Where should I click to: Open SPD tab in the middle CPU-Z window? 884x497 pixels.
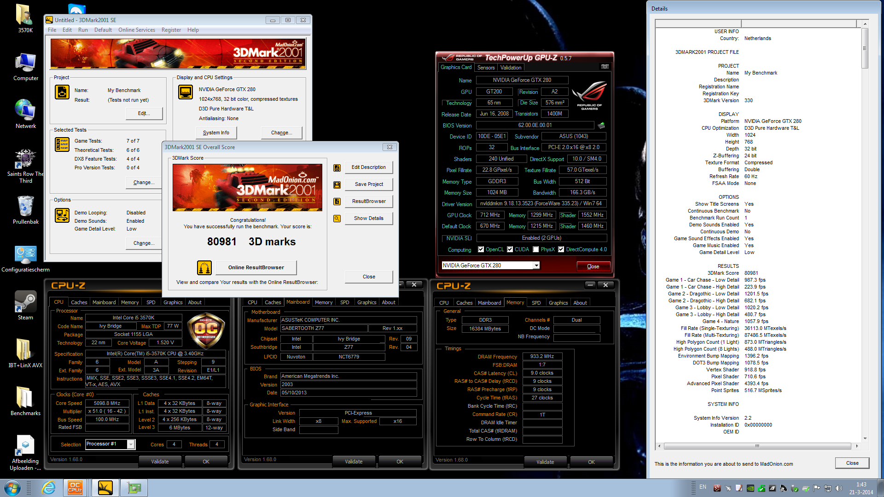click(x=344, y=302)
